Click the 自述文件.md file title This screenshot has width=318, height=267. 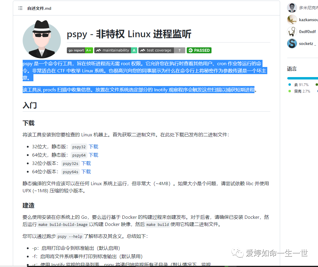[x=39, y=8]
